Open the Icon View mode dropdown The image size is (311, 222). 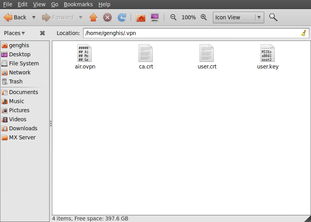pyautogui.click(x=238, y=17)
